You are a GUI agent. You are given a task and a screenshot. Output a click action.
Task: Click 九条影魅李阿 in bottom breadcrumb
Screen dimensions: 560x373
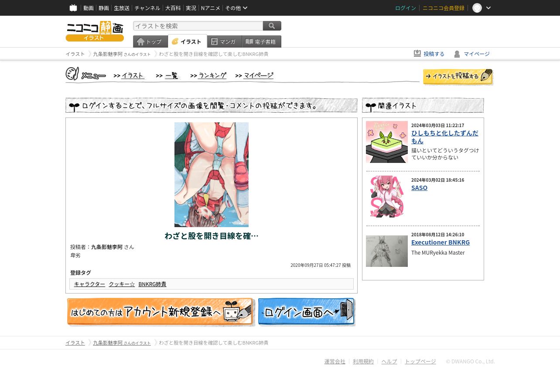tap(108, 343)
